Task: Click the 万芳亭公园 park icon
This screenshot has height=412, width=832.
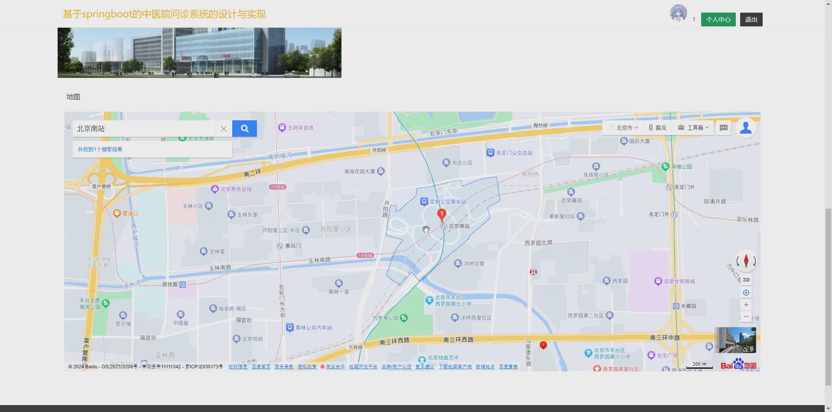Action: coord(403,318)
